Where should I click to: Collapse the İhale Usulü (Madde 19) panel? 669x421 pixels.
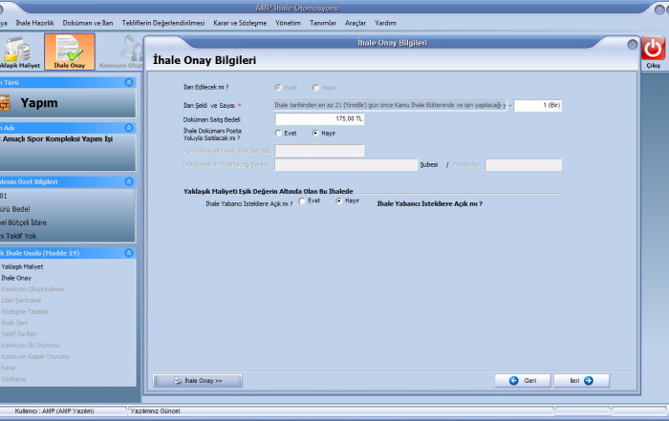(x=129, y=253)
